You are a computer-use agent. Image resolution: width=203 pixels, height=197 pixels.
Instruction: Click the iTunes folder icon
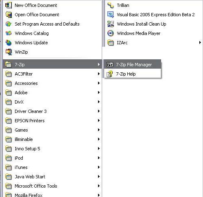pos(9,167)
